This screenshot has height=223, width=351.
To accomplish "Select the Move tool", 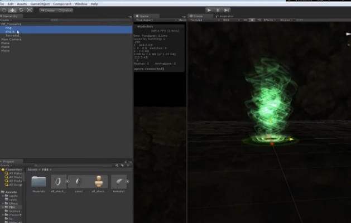I will (12, 10).
